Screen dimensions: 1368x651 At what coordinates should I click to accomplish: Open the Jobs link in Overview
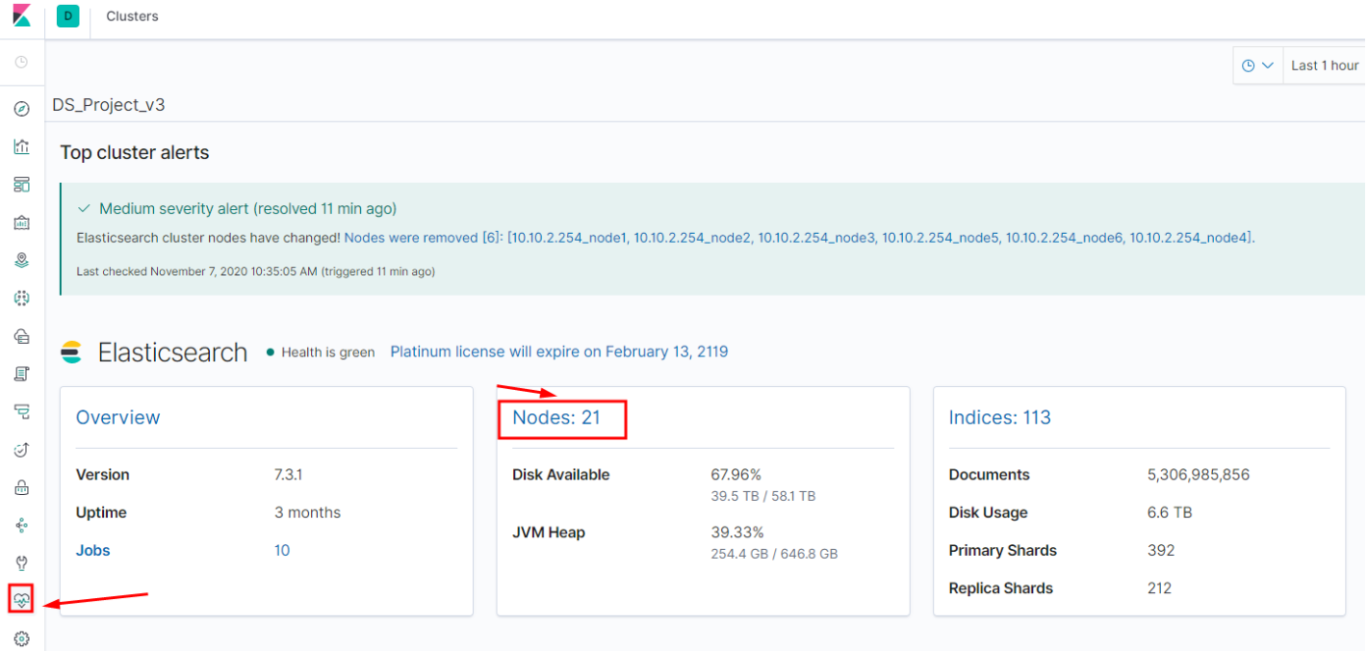pos(92,551)
